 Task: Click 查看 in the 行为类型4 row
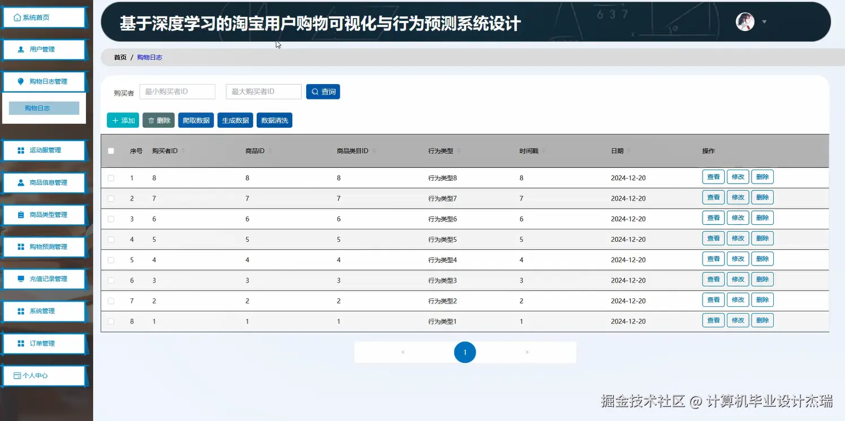point(713,259)
